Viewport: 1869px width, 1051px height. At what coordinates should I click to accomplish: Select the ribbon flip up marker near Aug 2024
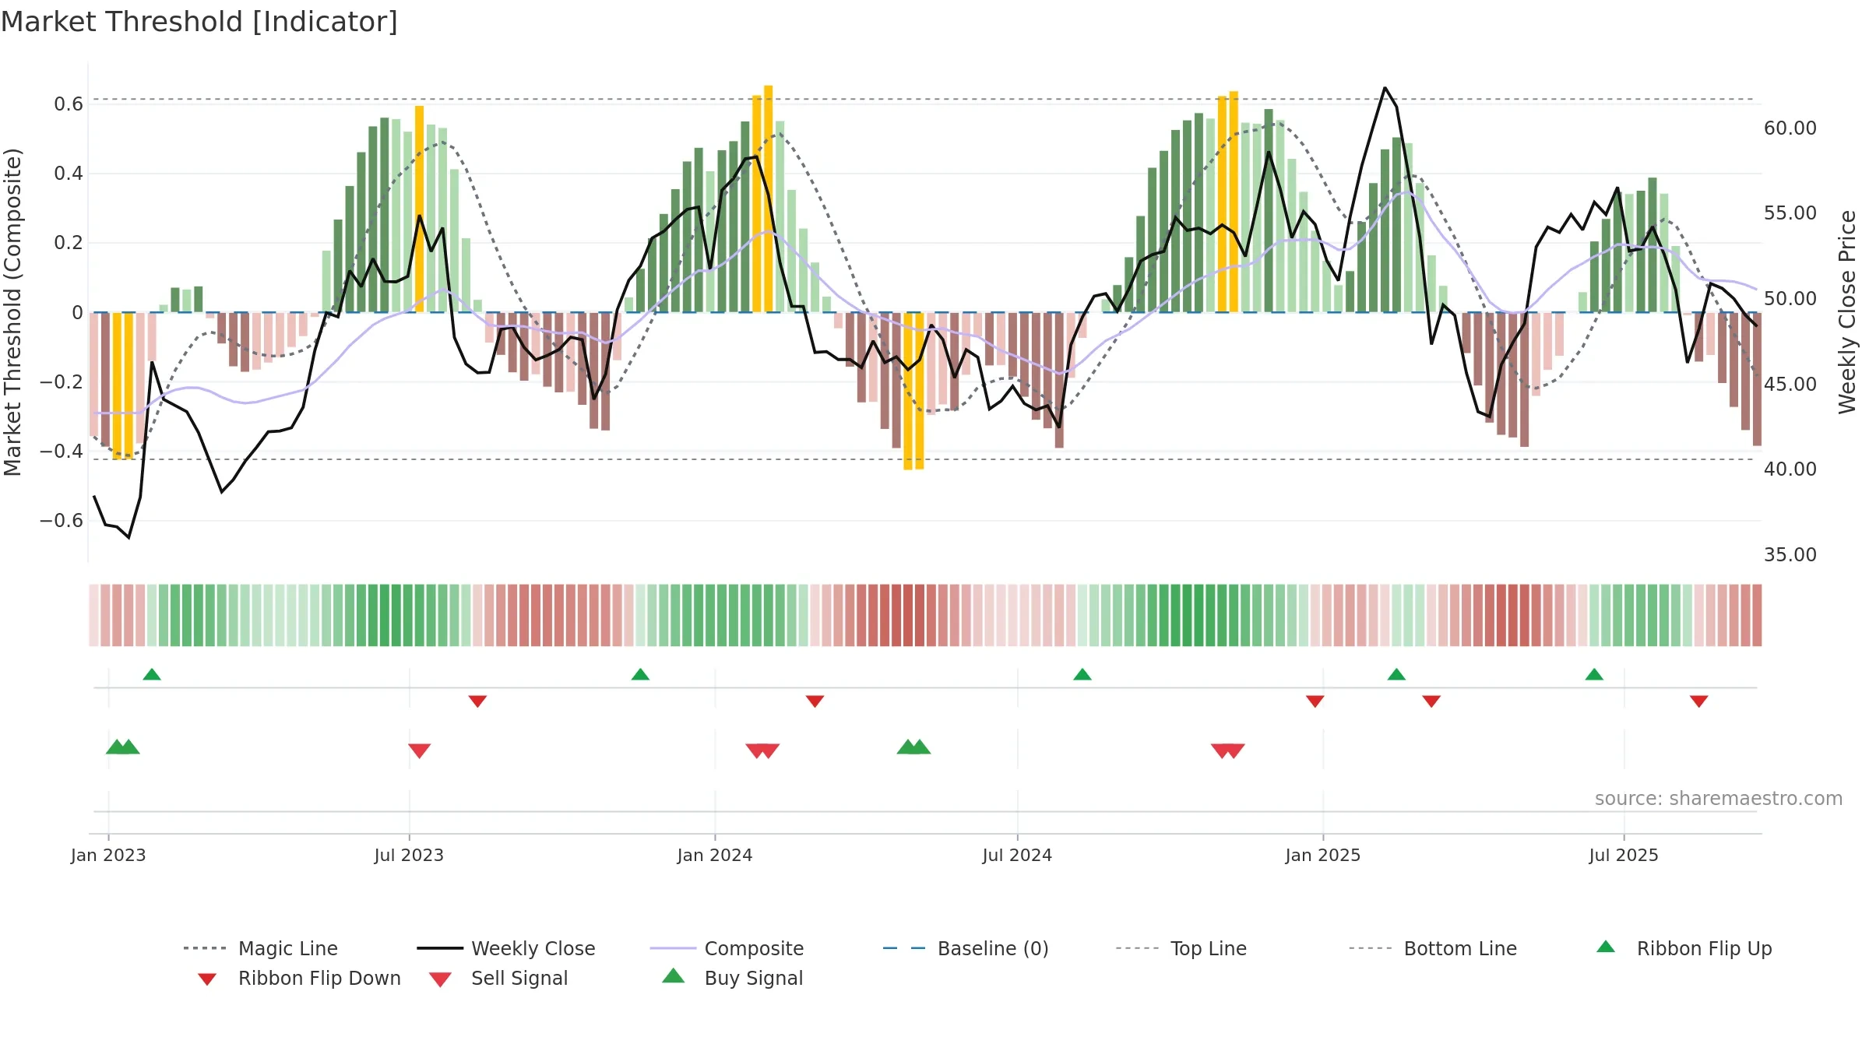tap(1082, 674)
